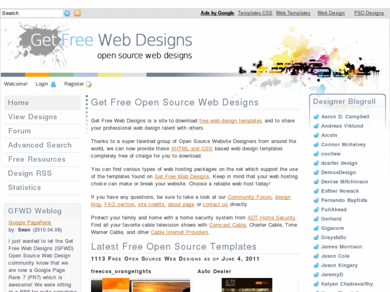Click the link icon beside Gerhard
The height and width of the screenshot is (292, 390).
(x=316, y=219)
